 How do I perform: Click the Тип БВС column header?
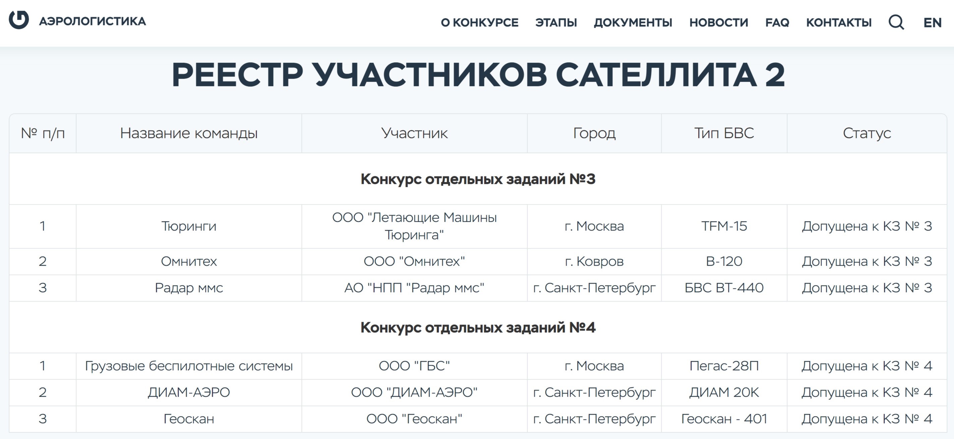[724, 133]
